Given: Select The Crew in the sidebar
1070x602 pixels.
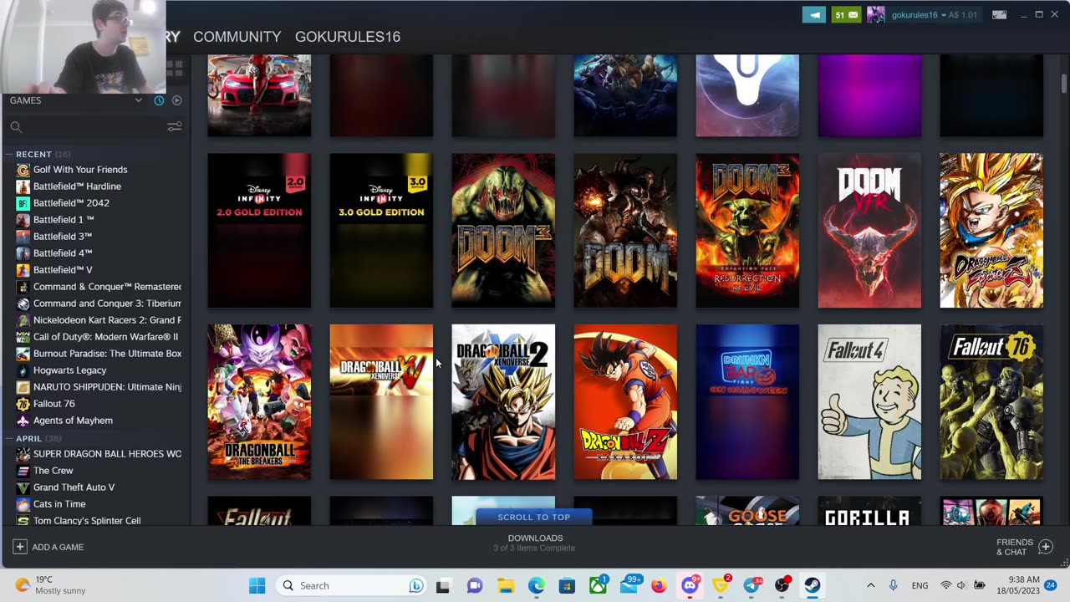Looking at the screenshot, I should pyautogui.click(x=53, y=471).
